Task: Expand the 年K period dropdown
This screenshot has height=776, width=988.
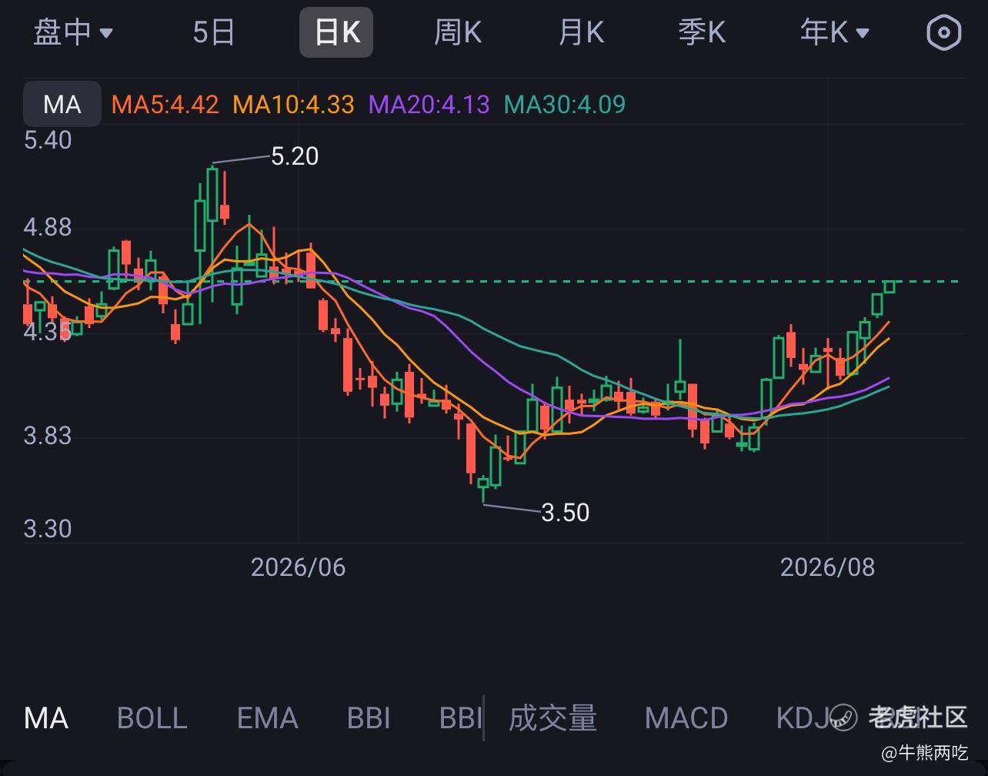Action: pos(834,32)
